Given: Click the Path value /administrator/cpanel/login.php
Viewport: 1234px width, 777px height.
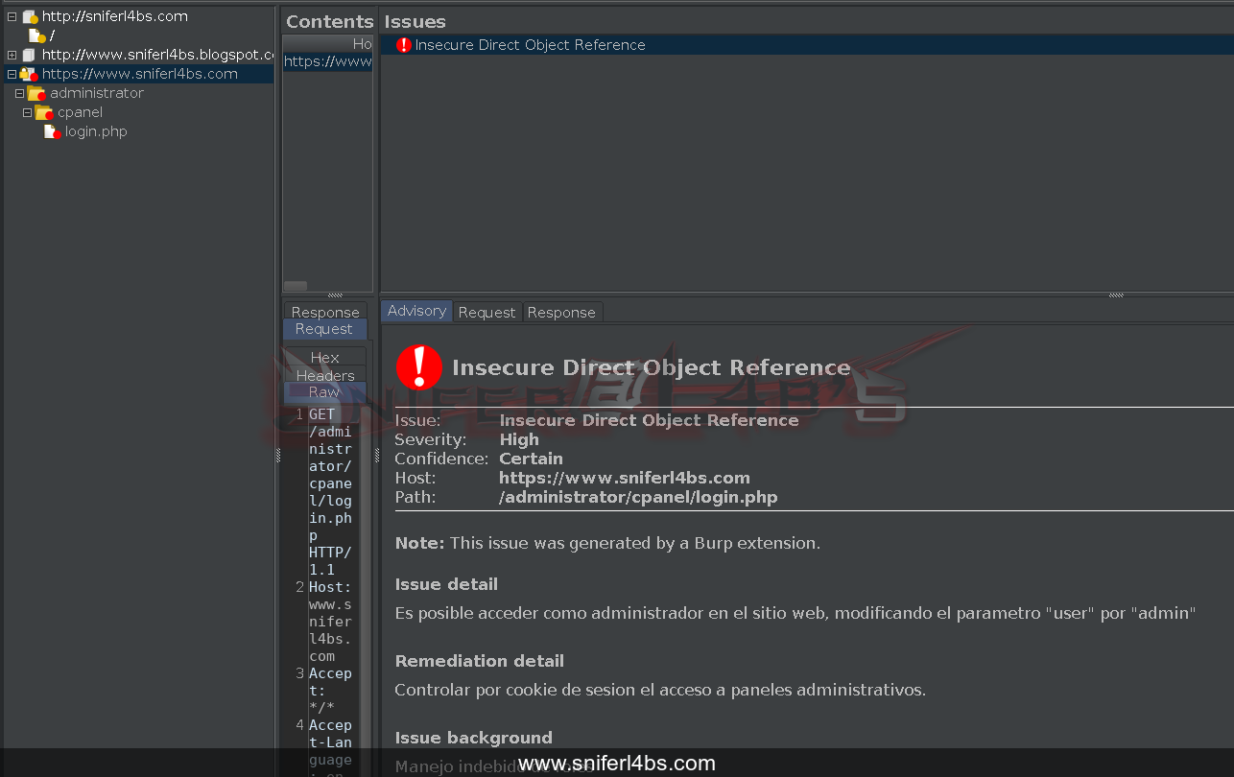Looking at the screenshot, I should pos(638,497).
